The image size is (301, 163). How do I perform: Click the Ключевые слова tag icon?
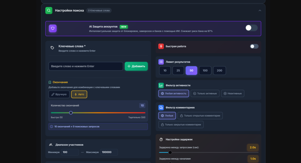click(52, 48)
